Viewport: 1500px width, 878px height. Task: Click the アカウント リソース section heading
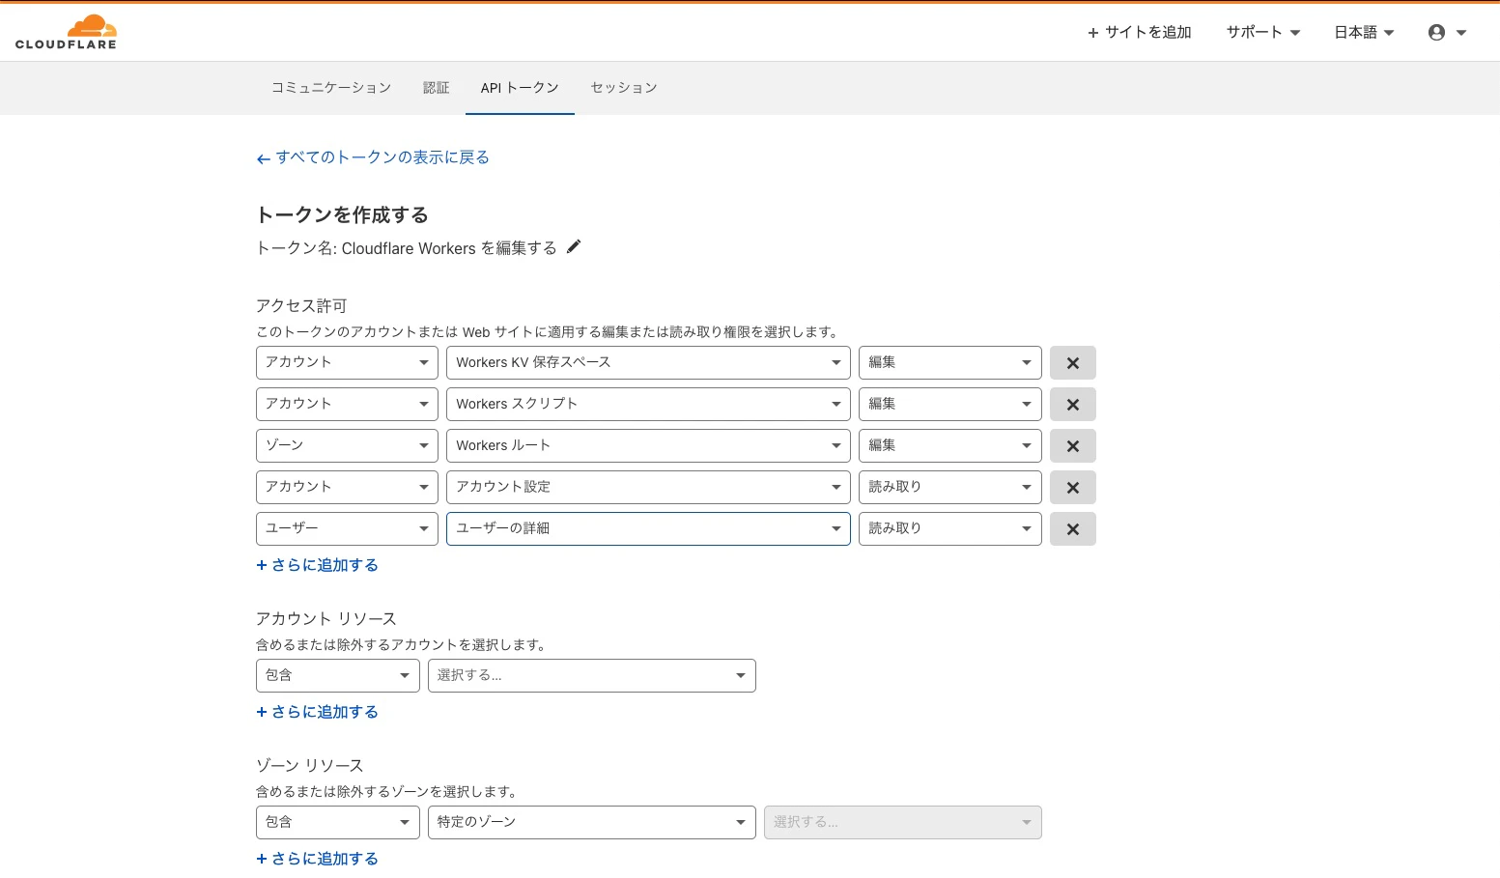(x=326, y=619)
